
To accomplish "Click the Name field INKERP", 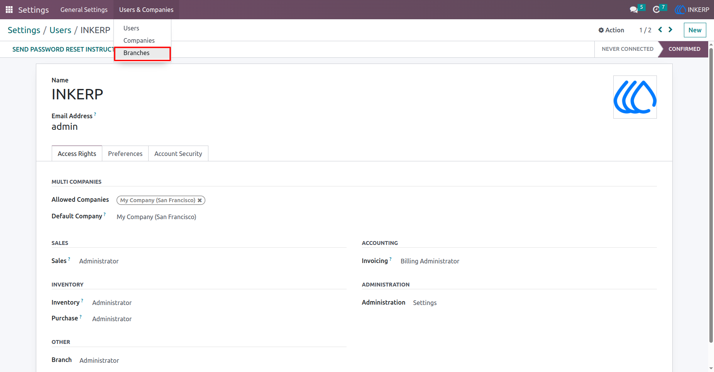I will coord(78,94).
